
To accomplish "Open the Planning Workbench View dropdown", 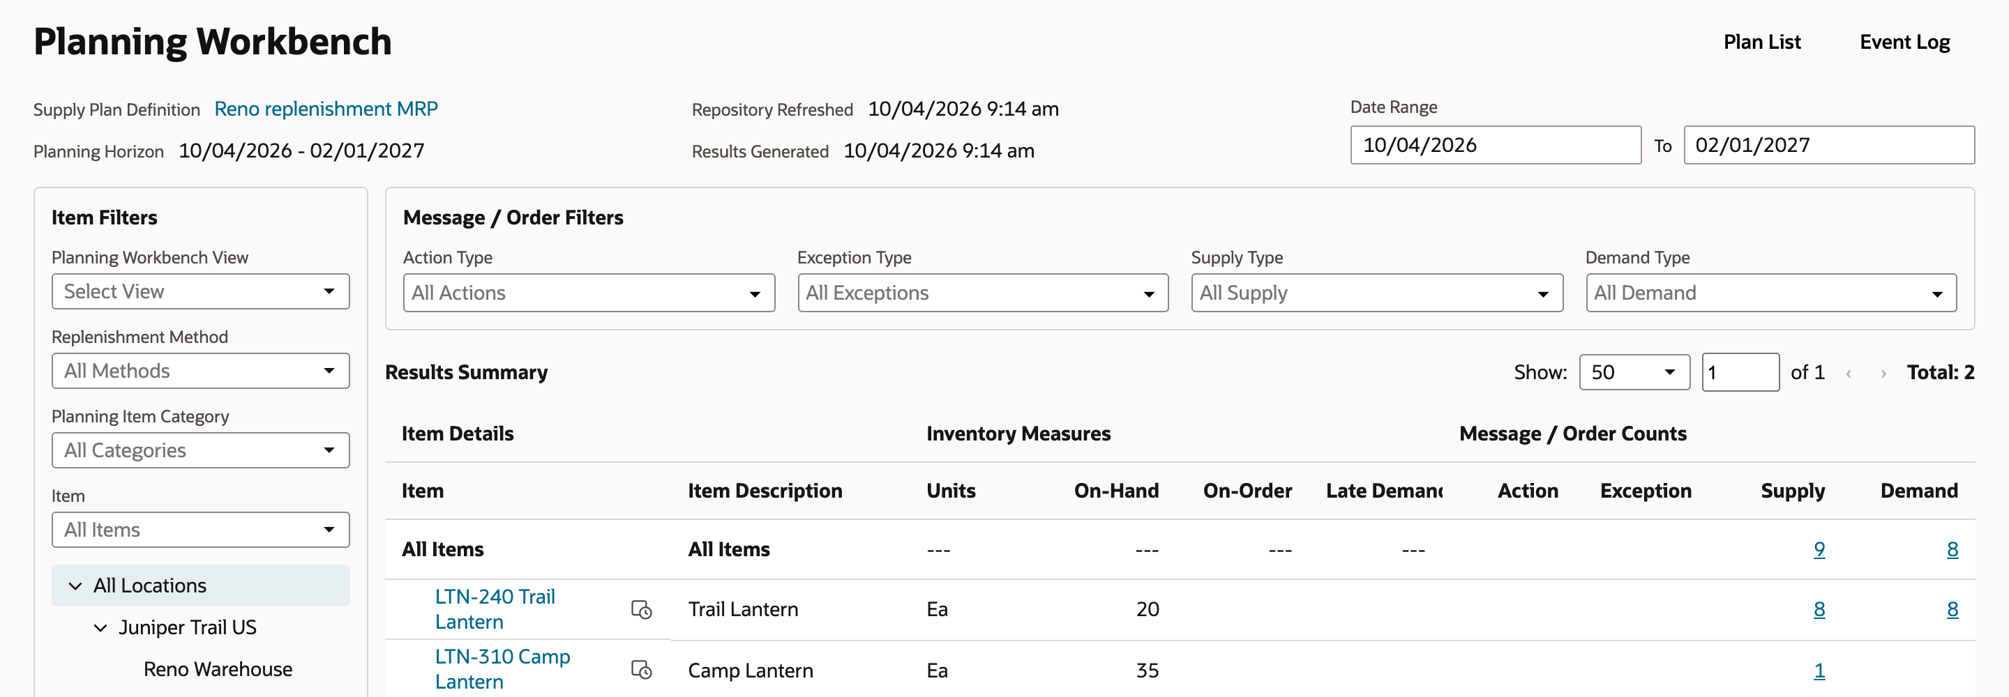I will point(200,291).
